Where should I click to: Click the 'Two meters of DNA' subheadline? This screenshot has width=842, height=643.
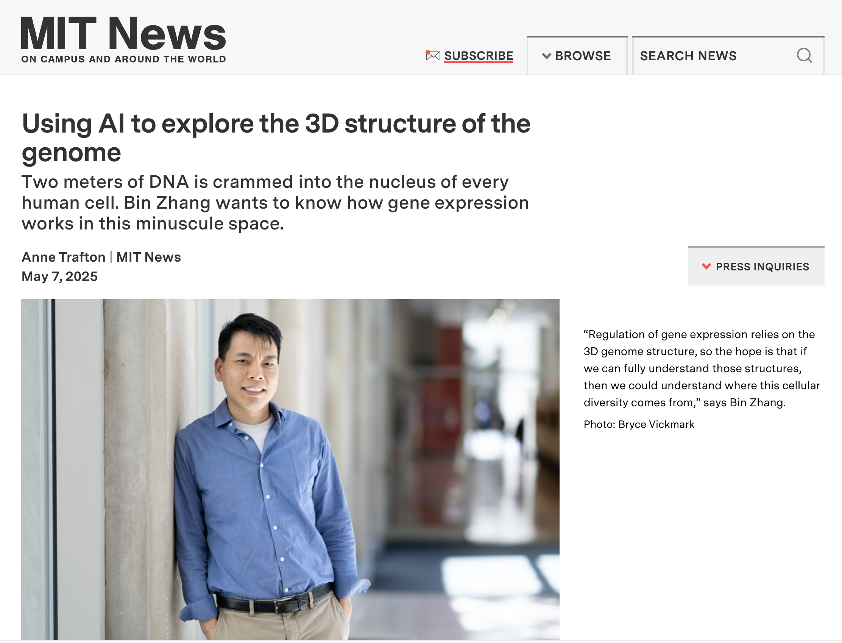pos(275,203)
